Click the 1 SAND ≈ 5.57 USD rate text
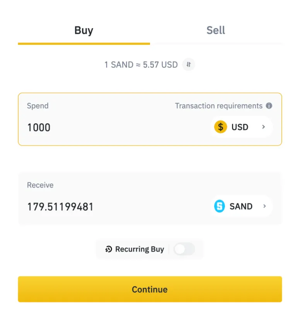 point(141,65)
